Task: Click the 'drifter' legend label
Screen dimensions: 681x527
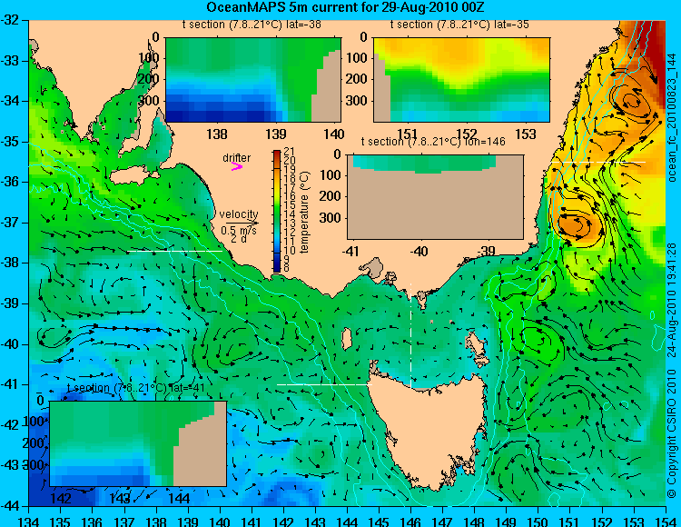Action: click(237, 158)
